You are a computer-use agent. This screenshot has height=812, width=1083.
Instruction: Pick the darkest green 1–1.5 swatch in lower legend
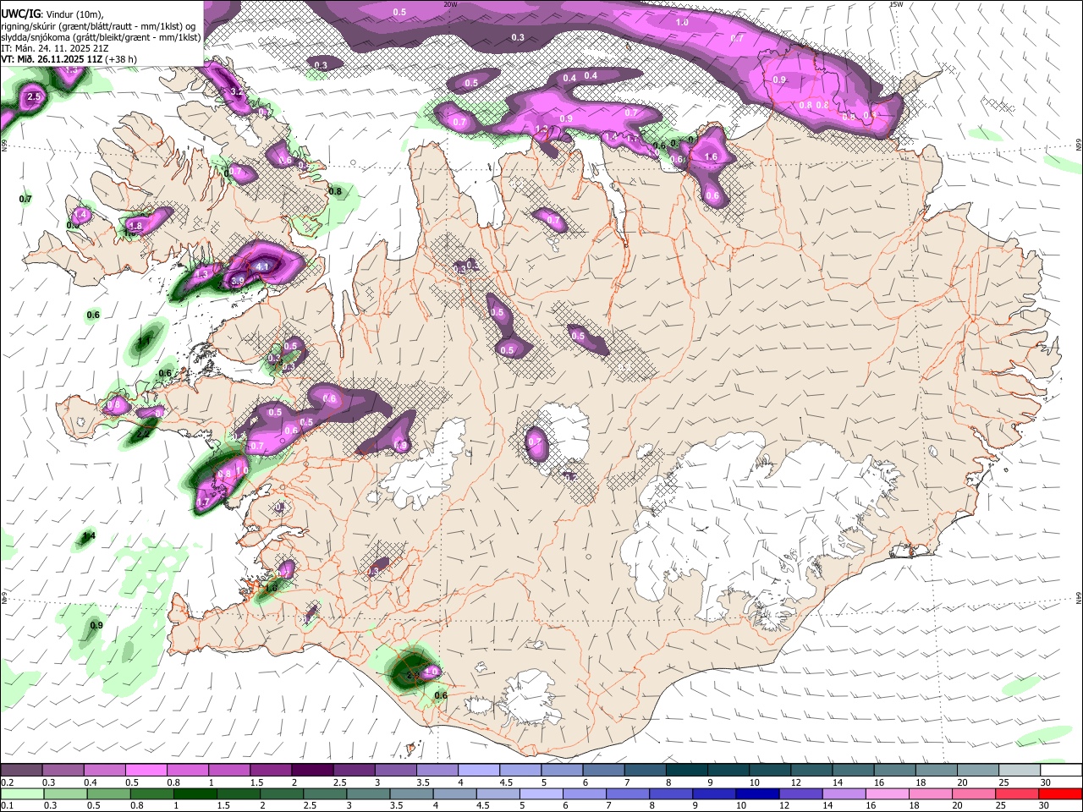coord(197,793)
